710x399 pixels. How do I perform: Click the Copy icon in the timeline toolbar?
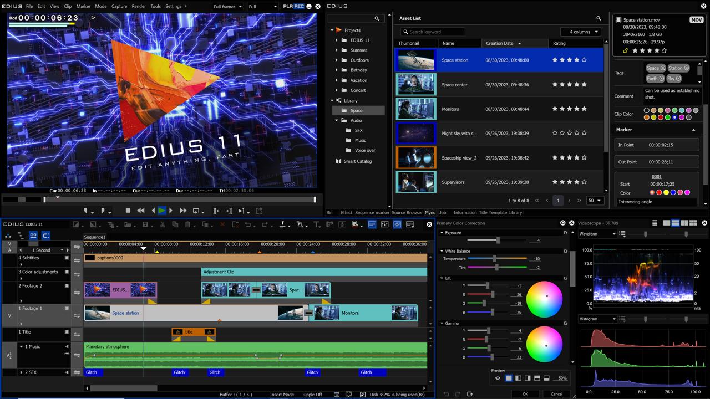[176, 224]
